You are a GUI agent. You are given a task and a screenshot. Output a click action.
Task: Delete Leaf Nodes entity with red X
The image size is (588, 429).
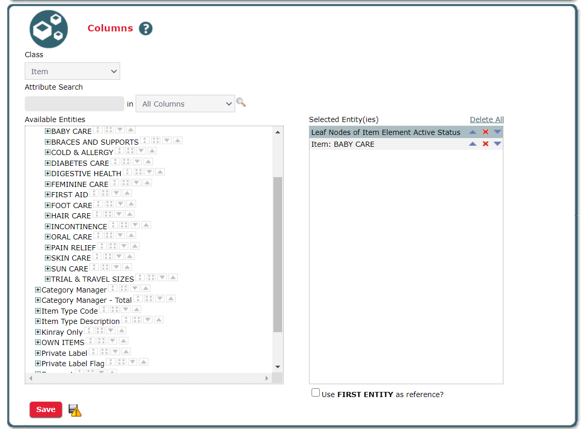click(485, 132)
